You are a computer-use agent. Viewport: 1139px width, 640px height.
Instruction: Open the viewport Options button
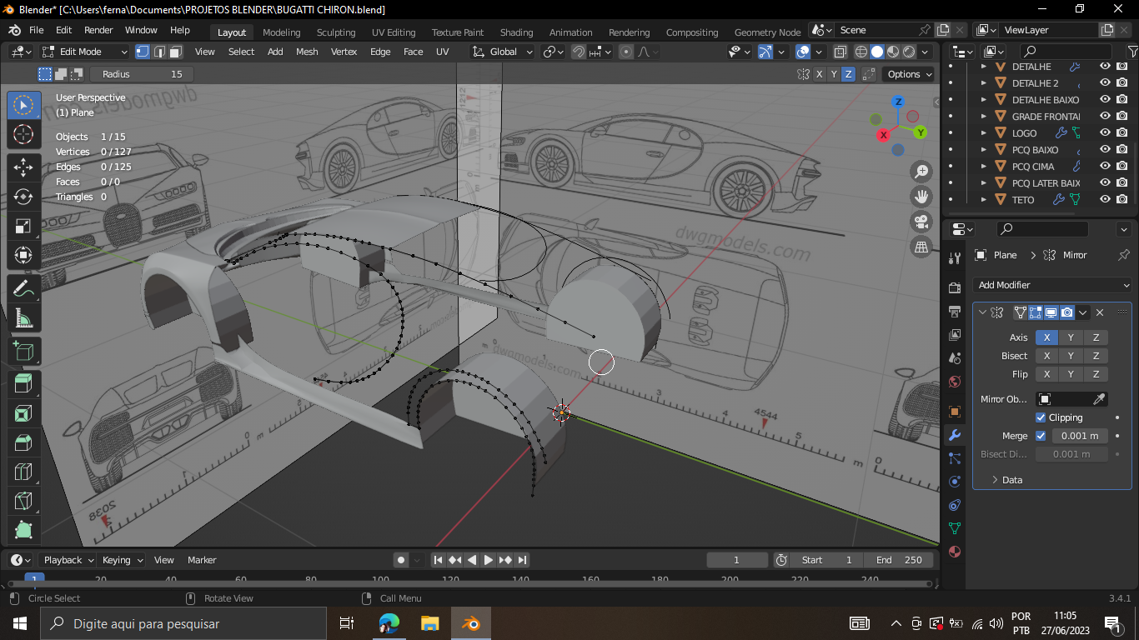pos(908,74)
